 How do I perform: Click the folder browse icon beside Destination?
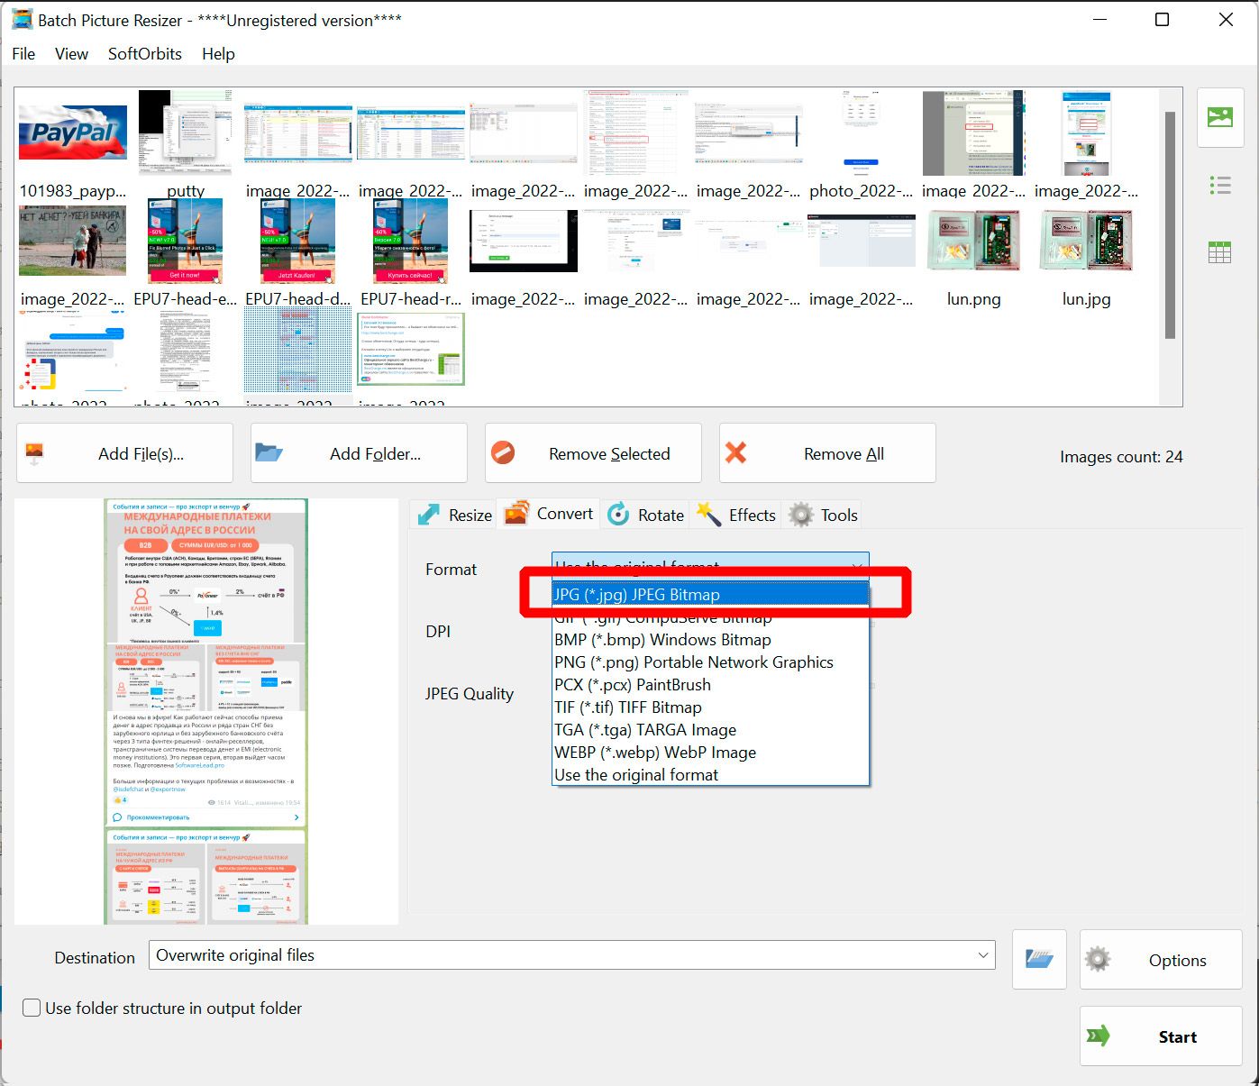(1038, 959)
